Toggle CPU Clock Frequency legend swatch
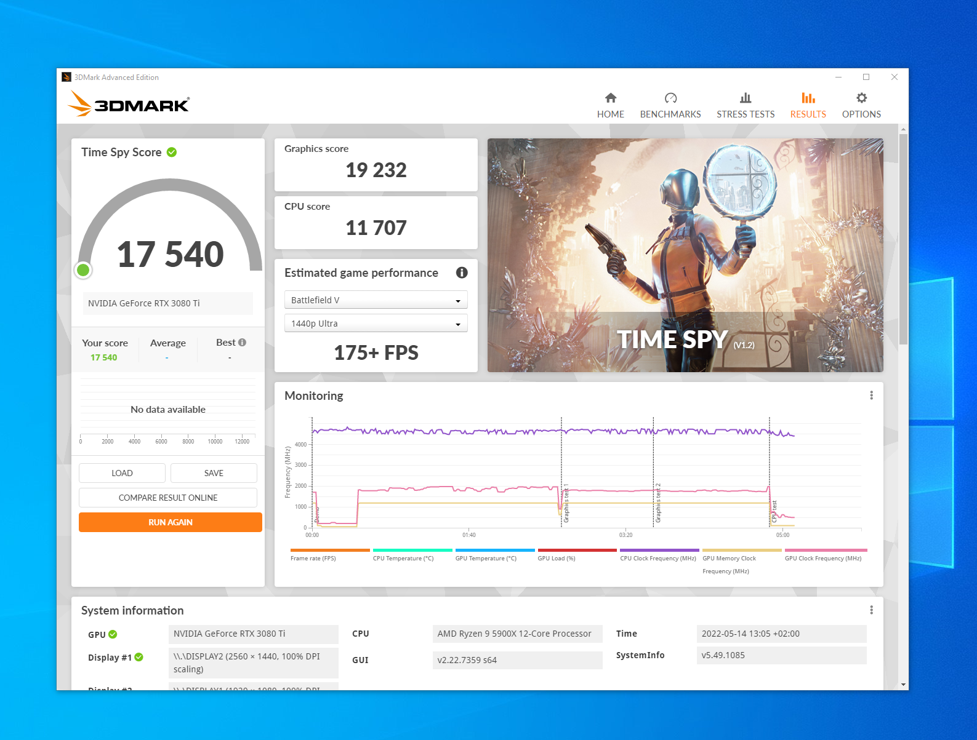Image resolution: width=977 pixels, height=740 pixels. (659, 551)
